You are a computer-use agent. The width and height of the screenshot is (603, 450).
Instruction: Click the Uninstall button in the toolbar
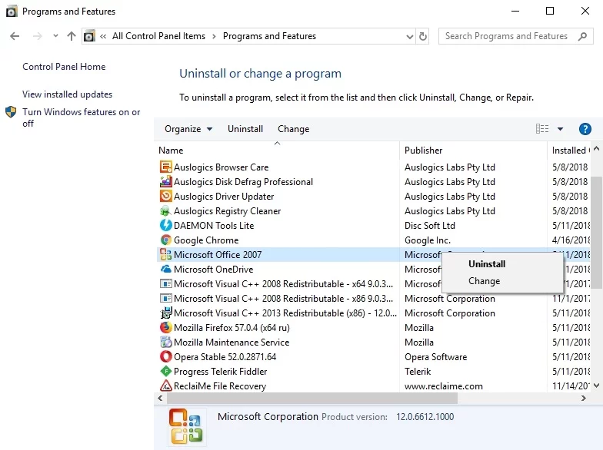click(245, 129)
